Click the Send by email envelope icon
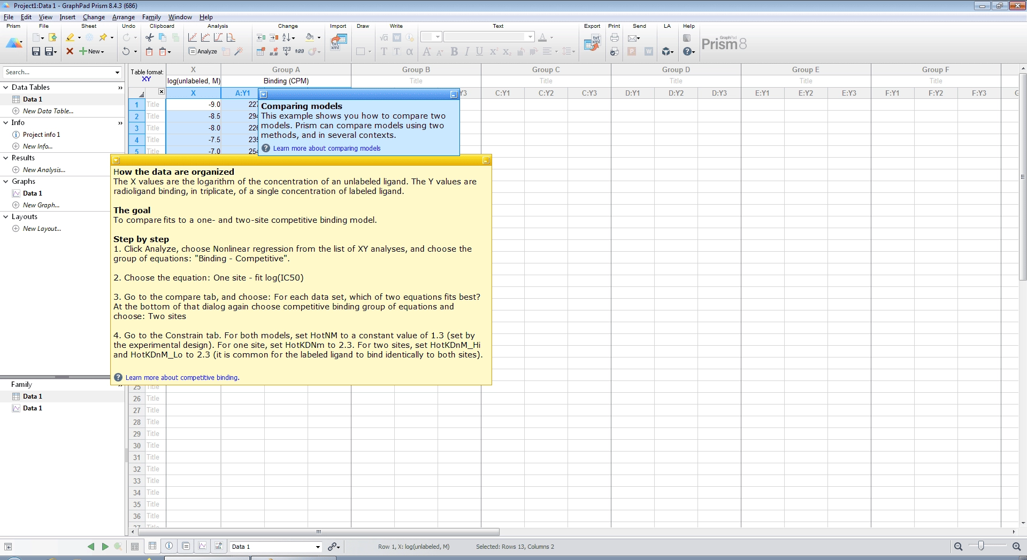Screen dimensions: 1027x560 point(632,38)
